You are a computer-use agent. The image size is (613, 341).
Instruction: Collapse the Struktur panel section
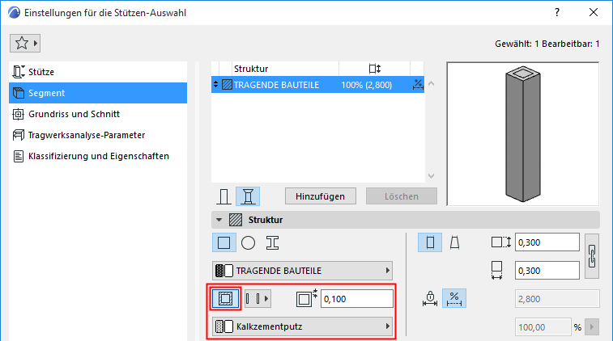click(x=218, y=219)
